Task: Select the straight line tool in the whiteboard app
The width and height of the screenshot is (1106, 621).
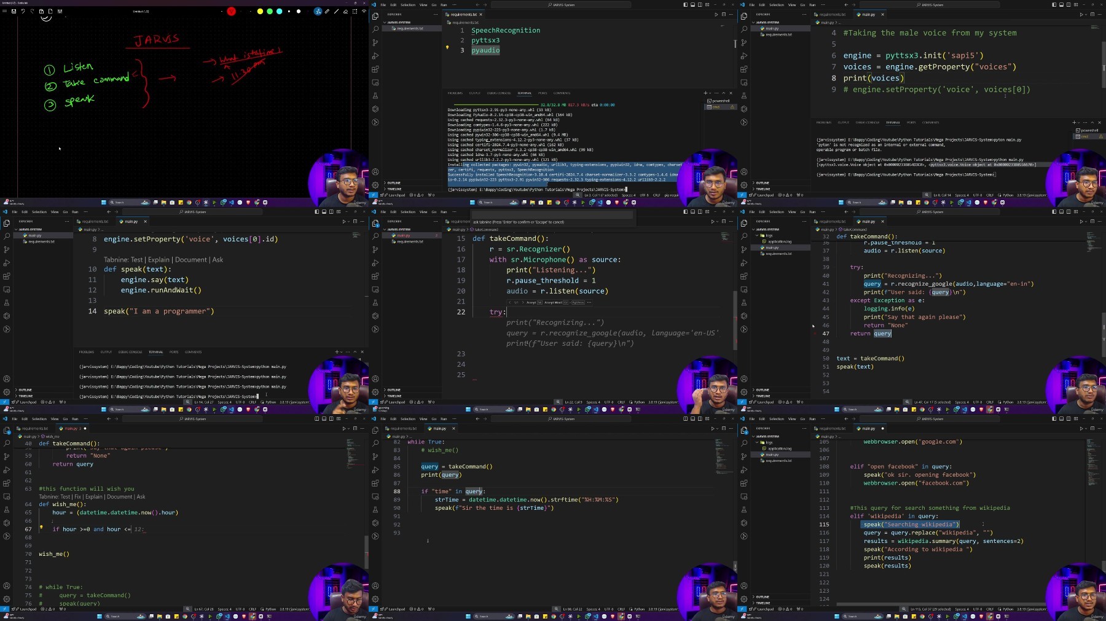Action: pos(336,11)
